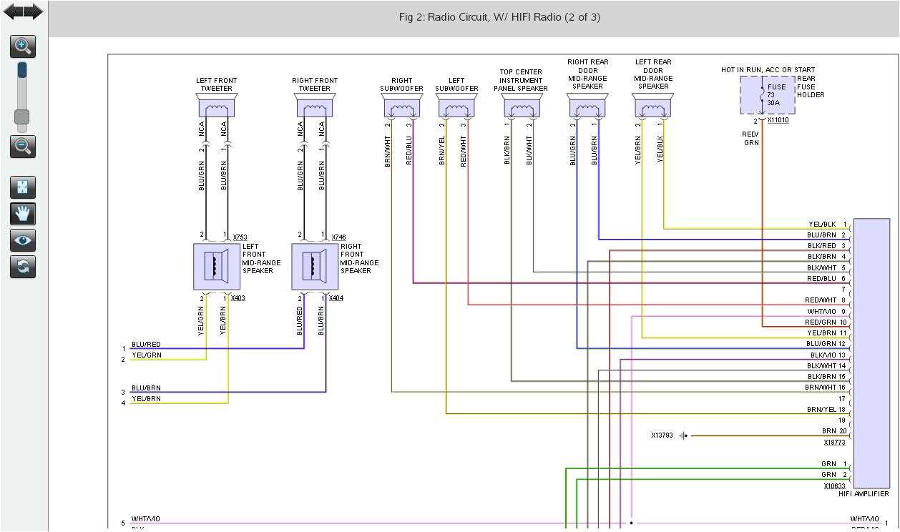Click the Fig 2 Radio Circuit title bar
Screen dimensions: 900x532
pyautogui.click(x=499, y=16)
